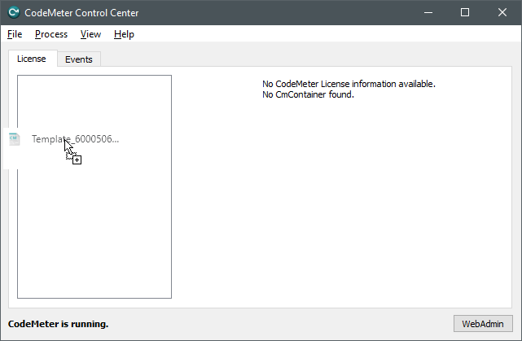Open the View menu

tap(90, 34)
